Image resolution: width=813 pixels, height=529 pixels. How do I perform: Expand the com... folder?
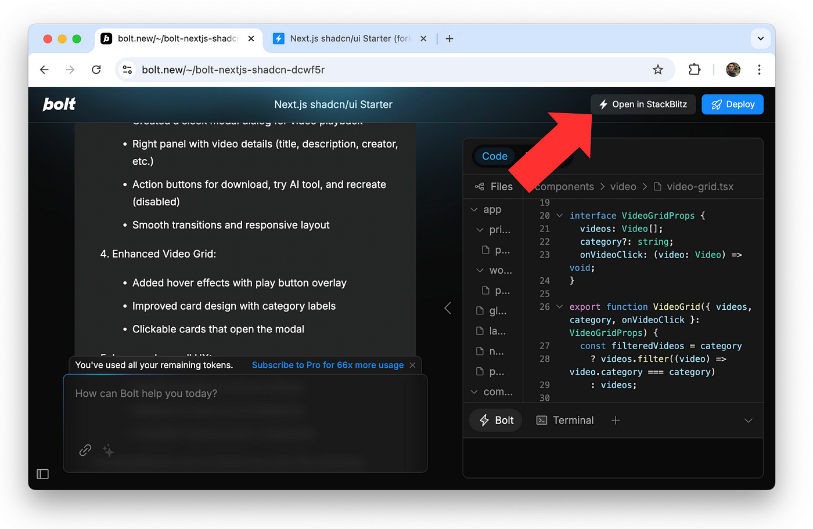(x=491, y=392)
